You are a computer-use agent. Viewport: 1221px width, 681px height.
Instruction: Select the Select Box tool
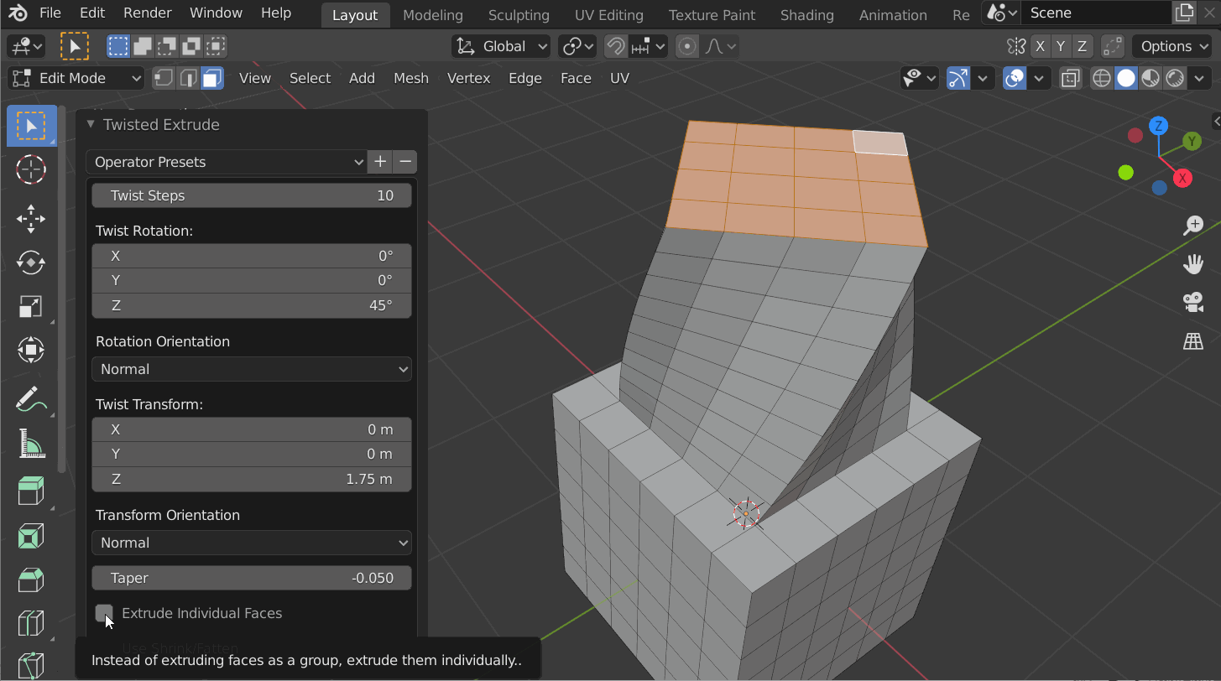(x=31, y=127)
